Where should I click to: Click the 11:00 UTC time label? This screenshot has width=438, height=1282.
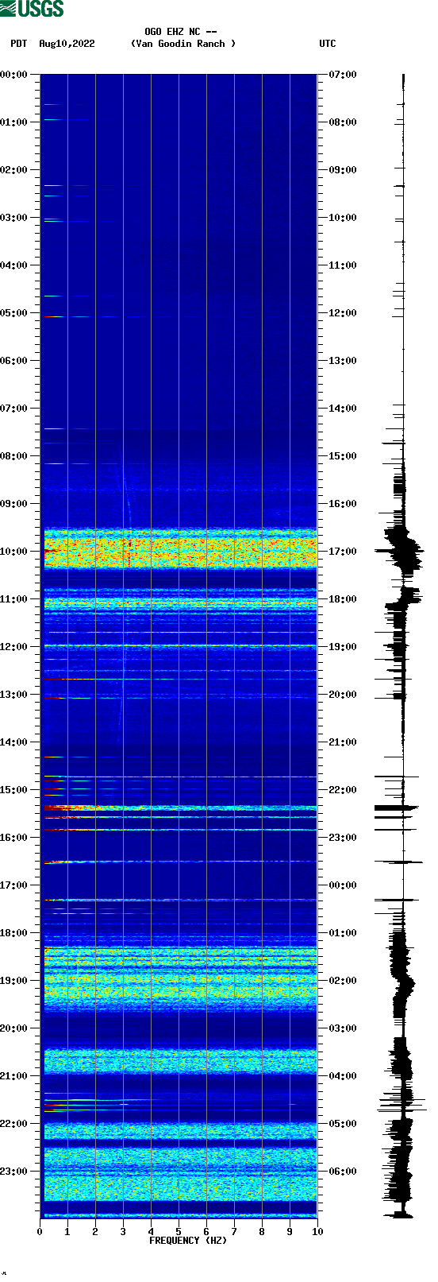(x=343, y=265)
